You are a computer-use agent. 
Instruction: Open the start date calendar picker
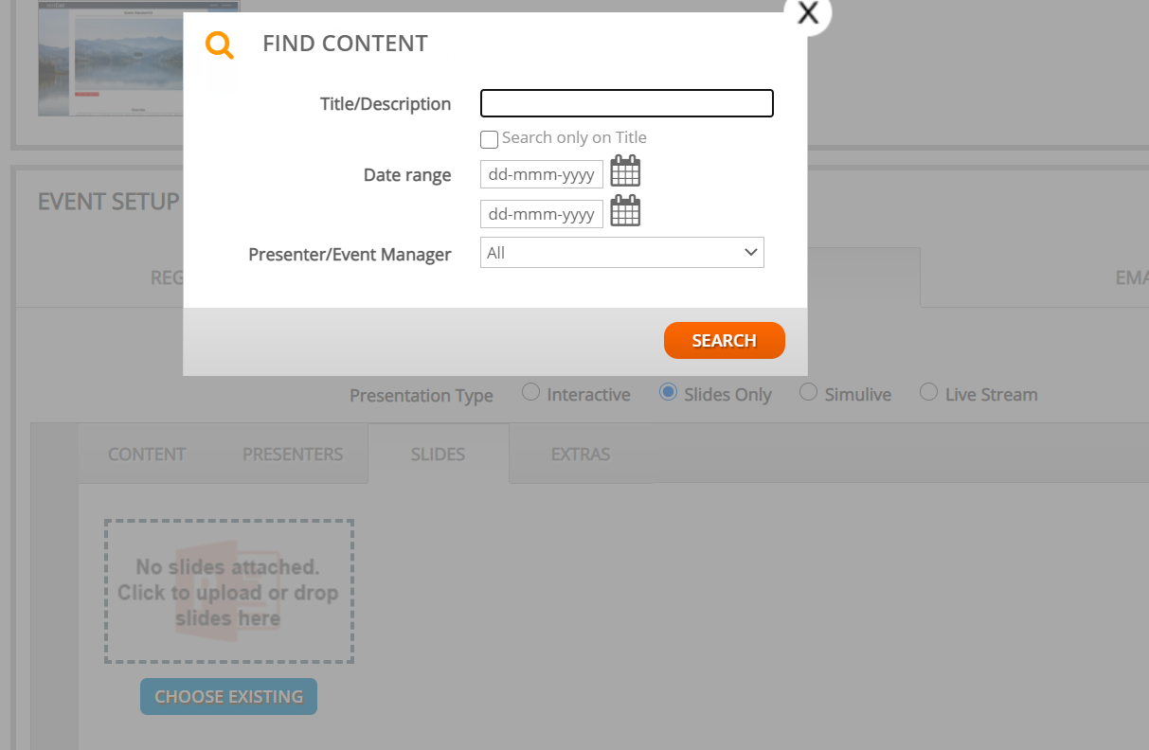pyautogui.click(x=625, y=172)
